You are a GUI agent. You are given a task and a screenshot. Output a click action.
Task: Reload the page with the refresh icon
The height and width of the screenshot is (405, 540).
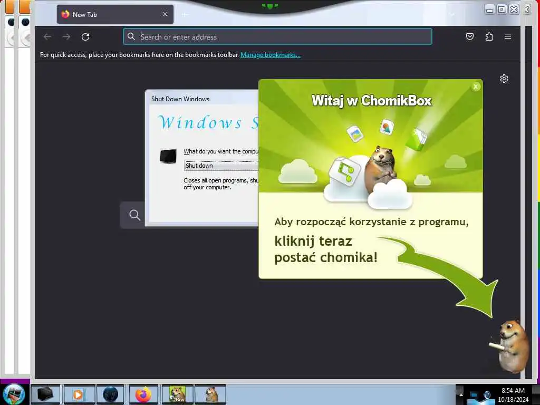click(85, 37)
